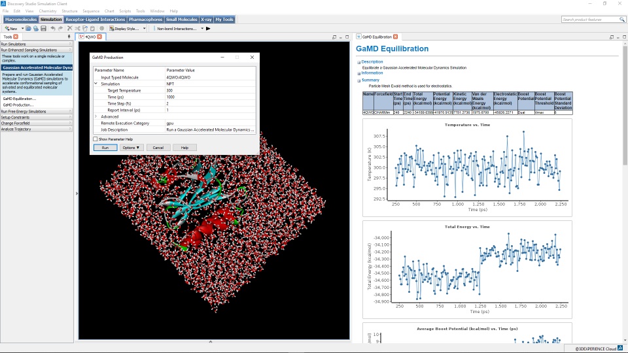Collapse Run Enhanced Sampling Simulations group
The image size is (628, 353).
pos(37,50)
